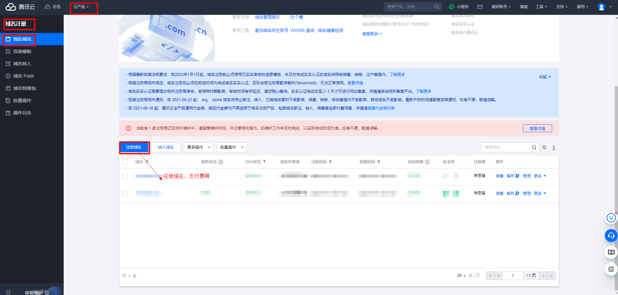618x295 pixels.
Task: Go to the first page arrow
Action: [490, 276]
